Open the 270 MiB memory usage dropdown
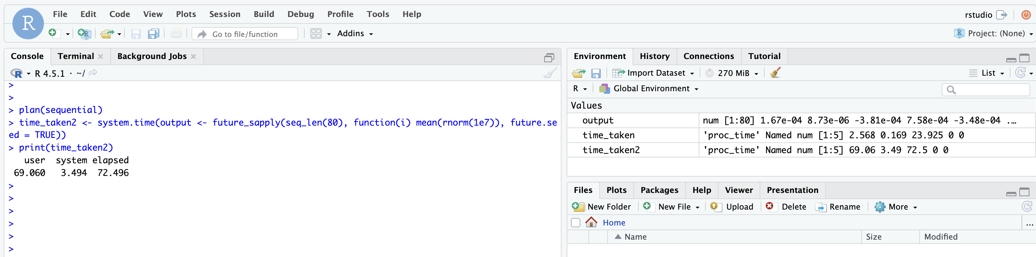The width and height of the screenshot is (1036, 257). tap(732, 73)
